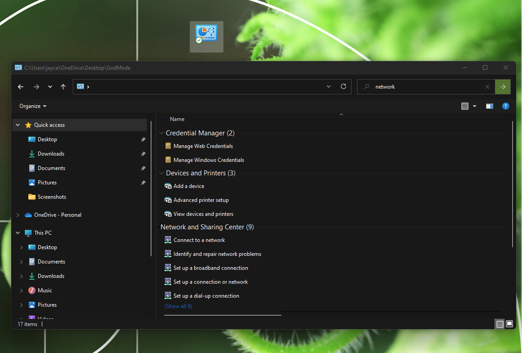Image resolution: width=522 pixels, height=353 pixels.
Task: Open the GodMode desktop shortcut icon
Action: [x=206, y=36]
